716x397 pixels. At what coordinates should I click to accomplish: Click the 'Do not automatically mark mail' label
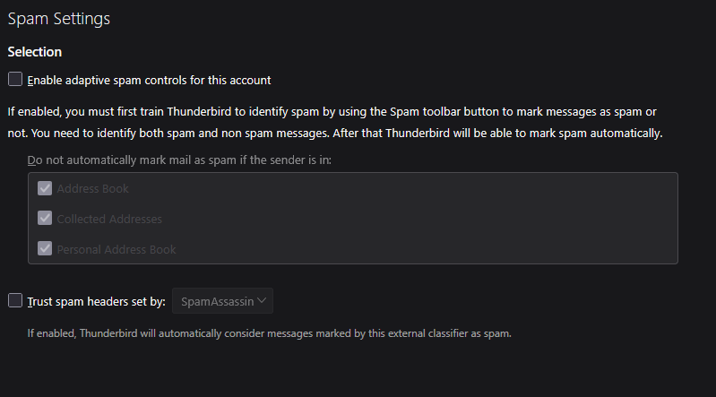click(x=179, y=160)
